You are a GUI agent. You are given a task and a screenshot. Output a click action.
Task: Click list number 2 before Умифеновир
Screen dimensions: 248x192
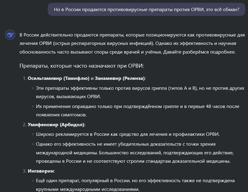click(x=24, y=125)
